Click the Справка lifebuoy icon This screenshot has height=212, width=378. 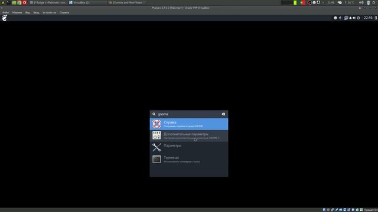point(157,124)
